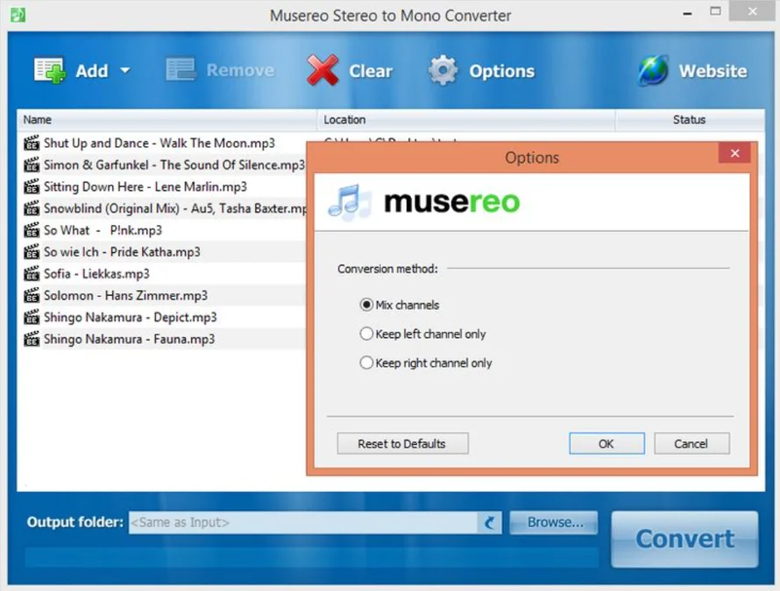
Task: Click the app icon in title bar
Action: (x=18, y=15)
